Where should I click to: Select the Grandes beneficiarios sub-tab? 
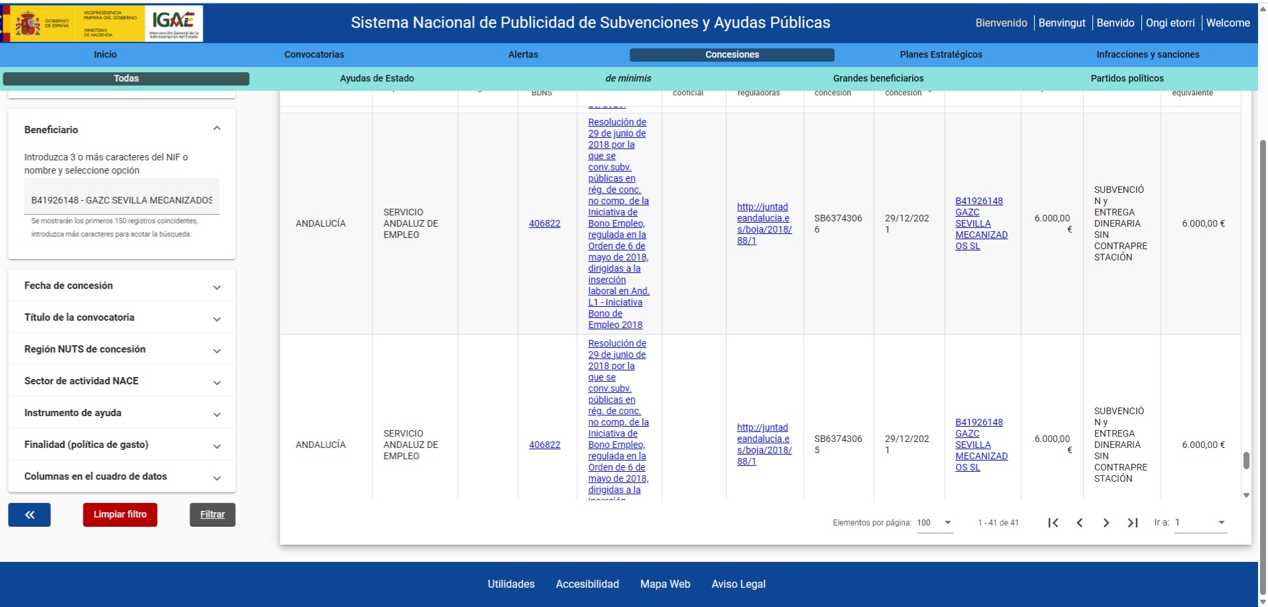(x=878, y=79)
